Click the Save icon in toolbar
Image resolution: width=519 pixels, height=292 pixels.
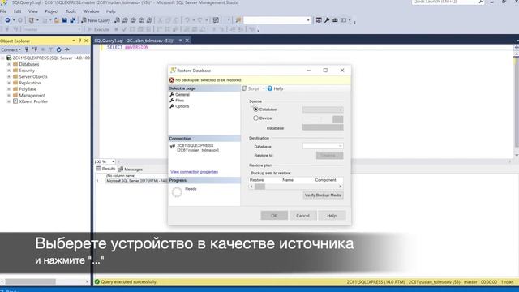point(65,20)
